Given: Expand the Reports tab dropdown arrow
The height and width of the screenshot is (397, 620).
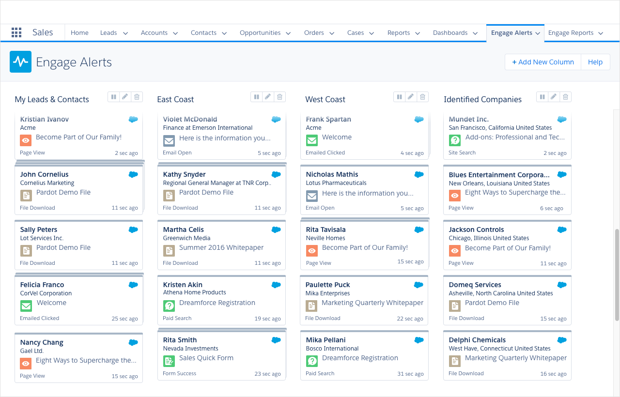Looking at the screenshot, I should pos(418,33).
